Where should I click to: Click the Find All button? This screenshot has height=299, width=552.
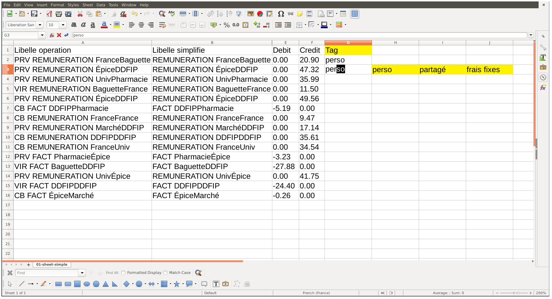coord(112,273)
